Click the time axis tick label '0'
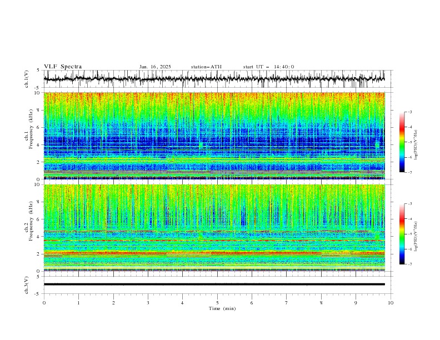This screenshot has width=440, height=340. tap(44, 303)
